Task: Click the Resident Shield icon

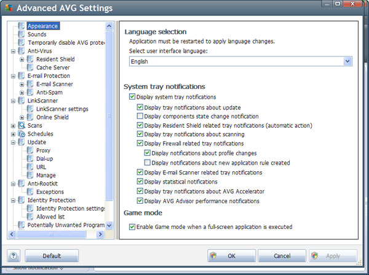Action: [x=30, y=59]
